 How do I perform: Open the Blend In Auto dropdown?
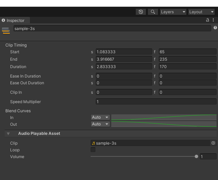coord(100,117)
